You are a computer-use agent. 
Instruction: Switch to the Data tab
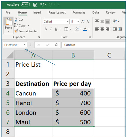[95, 12]
